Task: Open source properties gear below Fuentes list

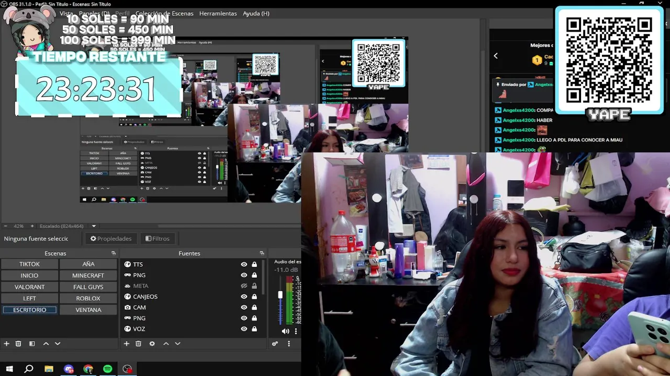Action: [152, 344]
